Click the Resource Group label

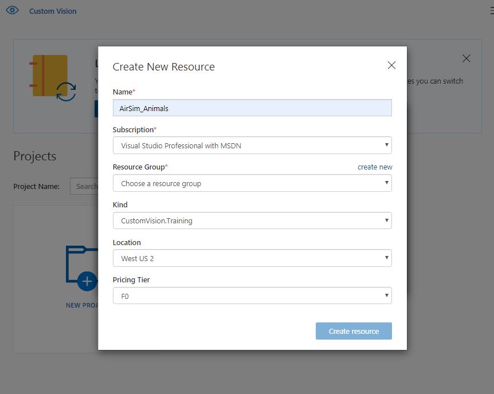tap(140, 167)
